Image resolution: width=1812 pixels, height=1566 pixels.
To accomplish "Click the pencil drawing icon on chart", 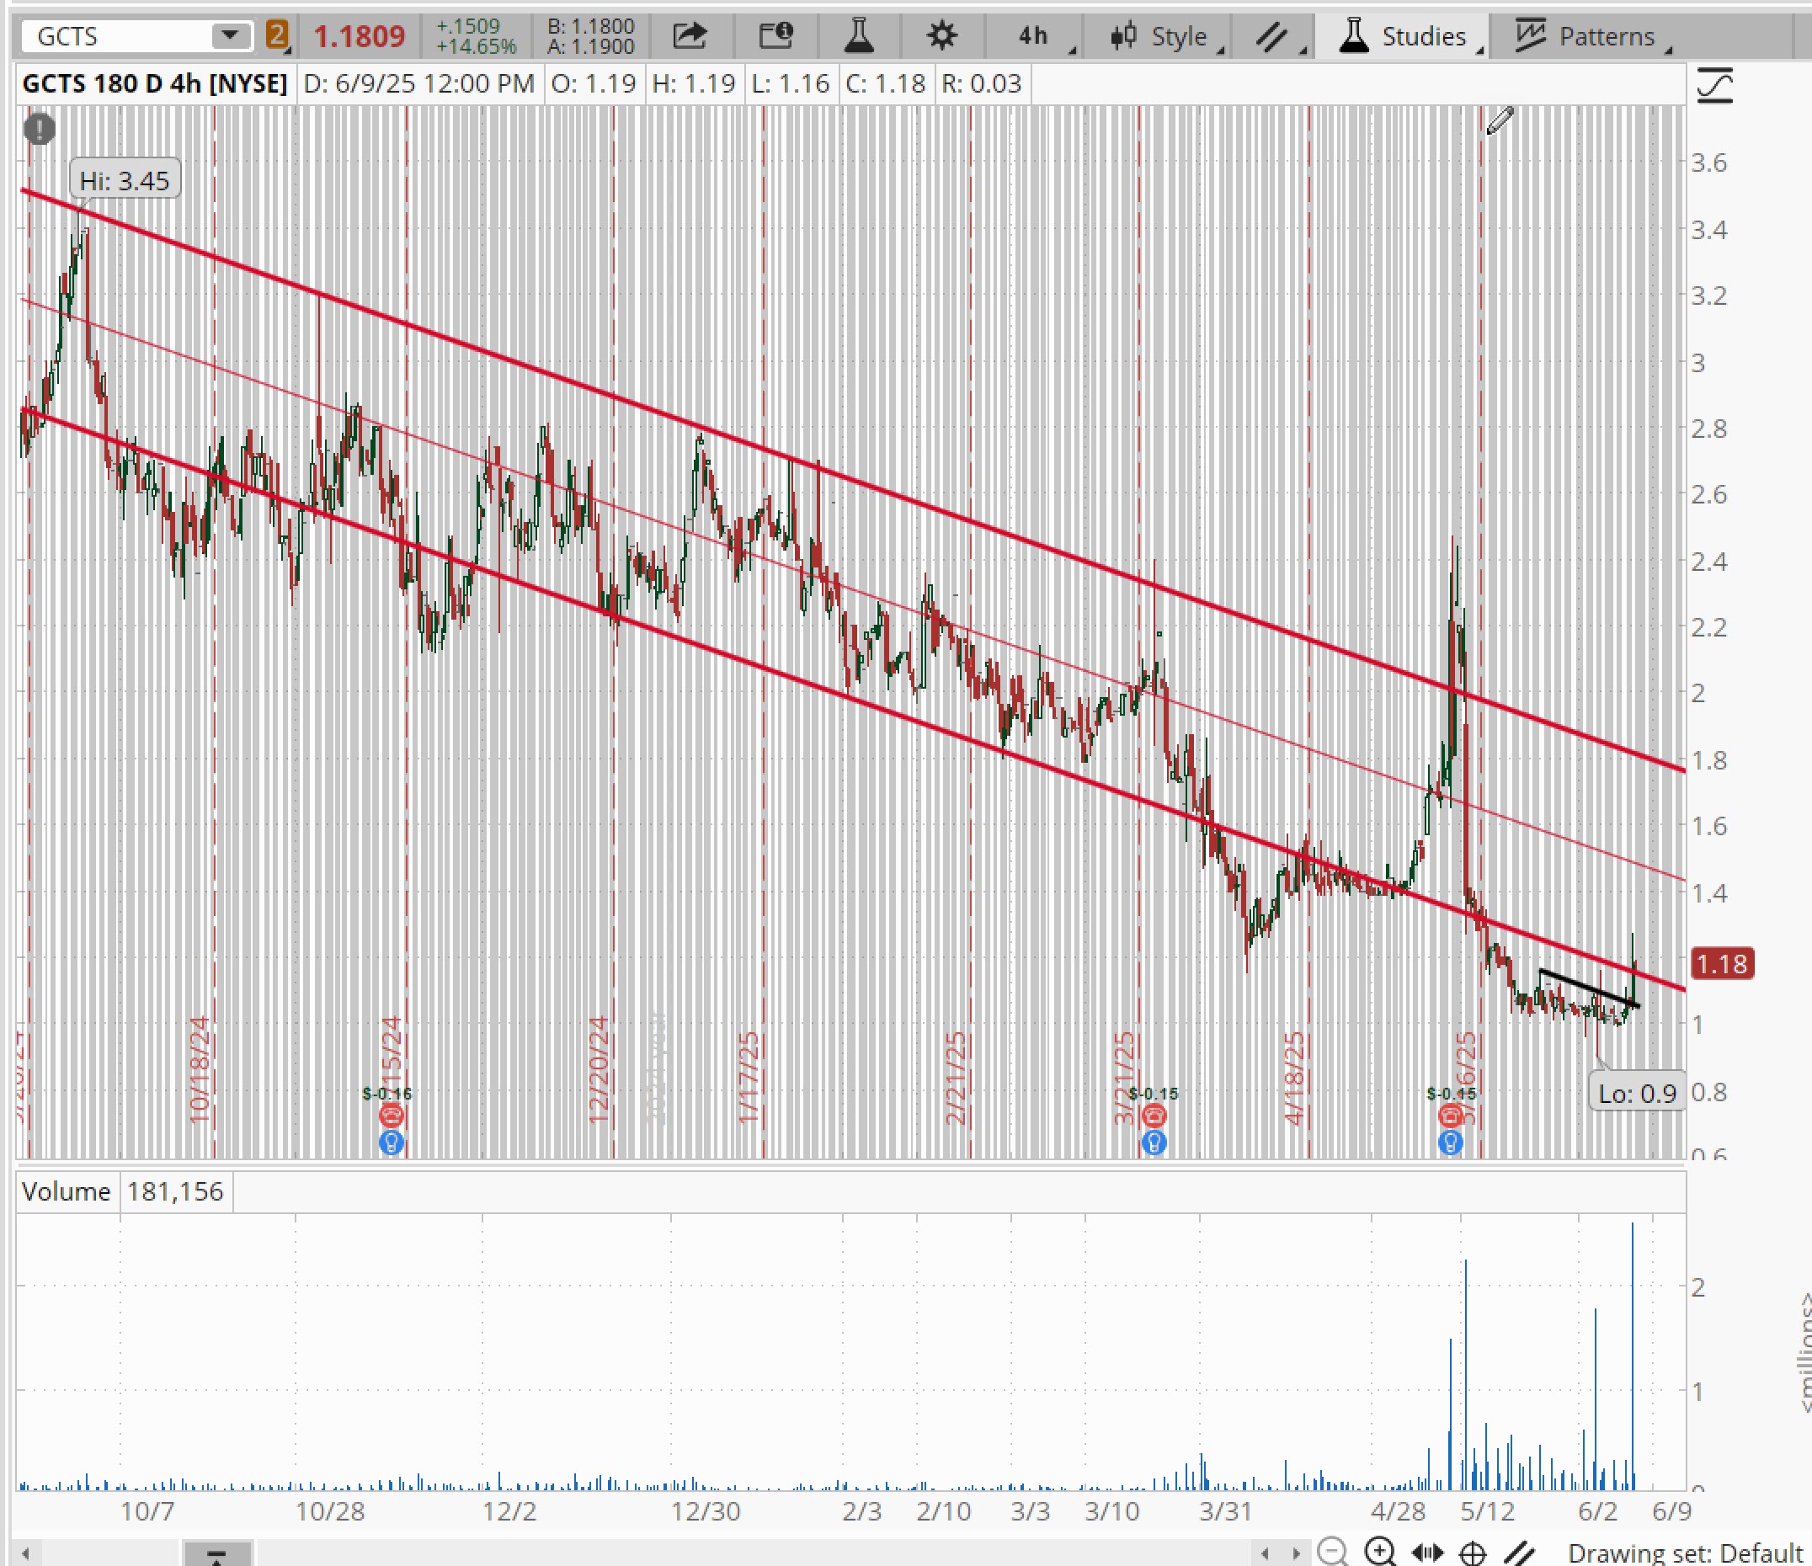I will (1500, 120).
